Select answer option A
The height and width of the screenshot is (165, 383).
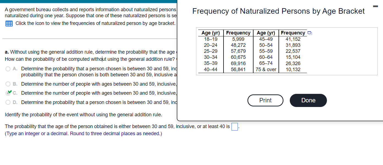8,69
